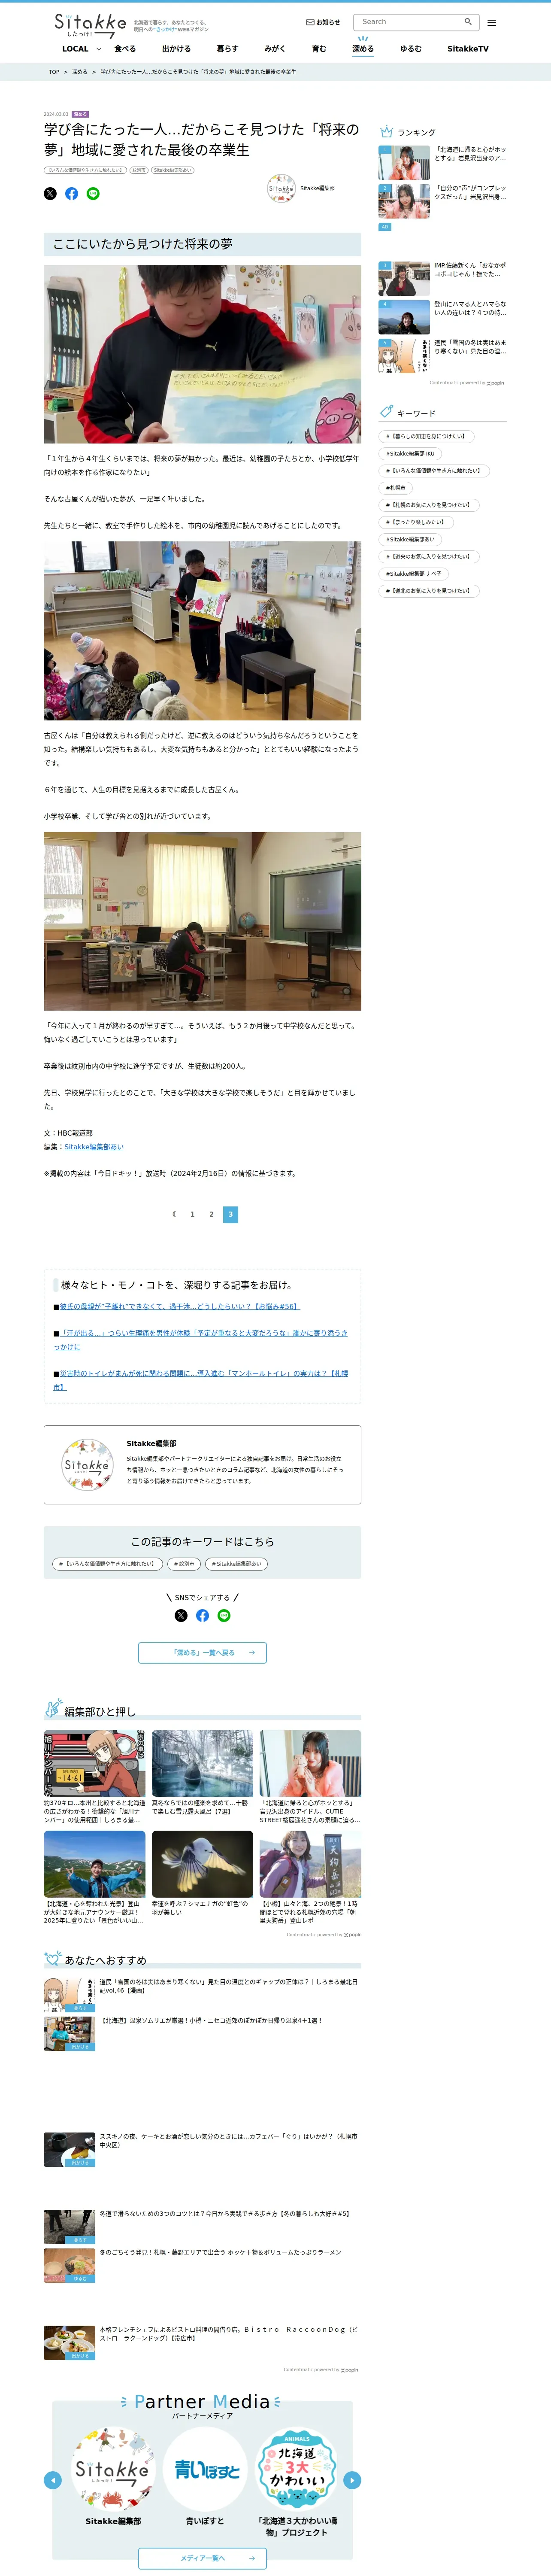The width and height of the screenshot is (551, 2576).
Task: Open ranking 1 article thumbnail
Action: pos(404,163)
